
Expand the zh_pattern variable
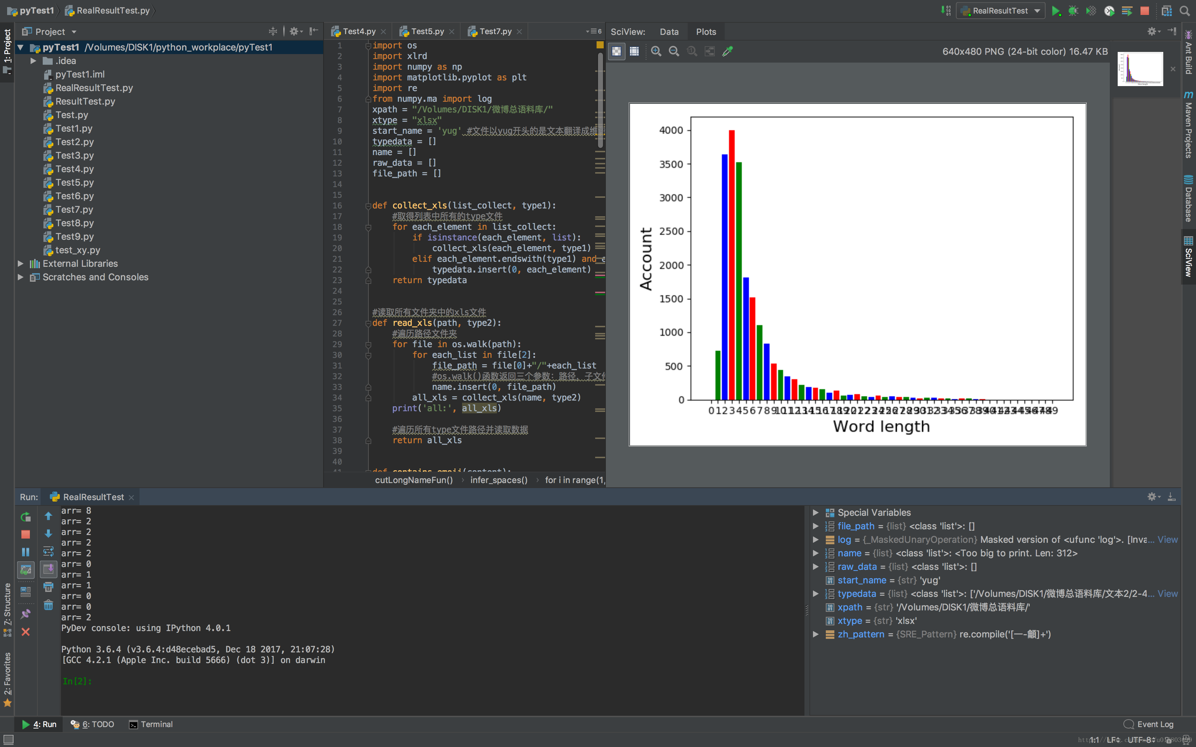point(816,634)
